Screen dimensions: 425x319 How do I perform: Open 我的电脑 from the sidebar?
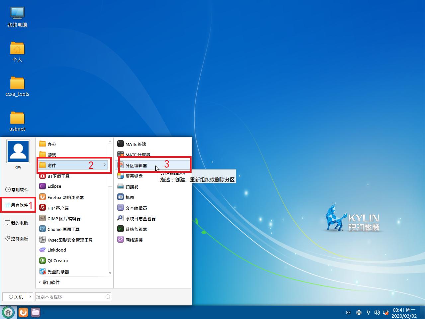17,223
